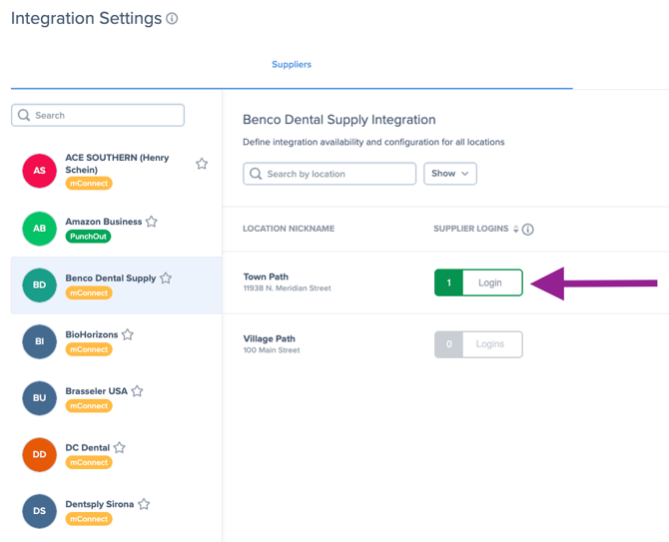
Task: Click the Town Path location name
Action: tap(266, 276)
